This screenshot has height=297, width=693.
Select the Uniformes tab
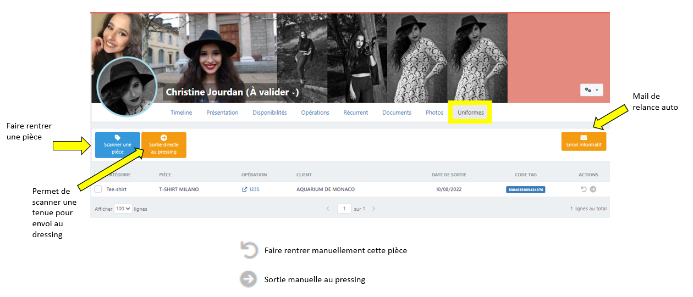coord(471,113)
